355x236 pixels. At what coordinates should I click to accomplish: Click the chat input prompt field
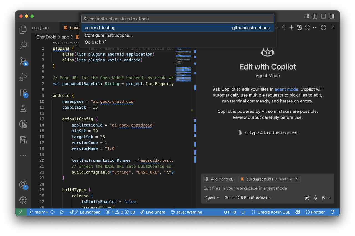(x=267, y=188)
